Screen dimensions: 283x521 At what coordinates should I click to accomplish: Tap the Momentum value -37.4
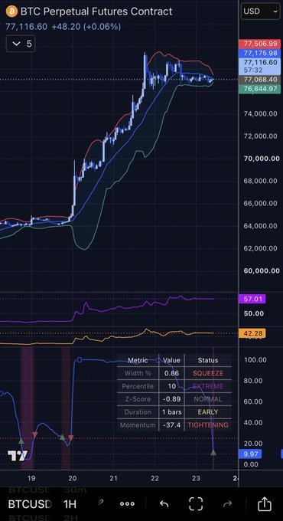pos(171,425)
